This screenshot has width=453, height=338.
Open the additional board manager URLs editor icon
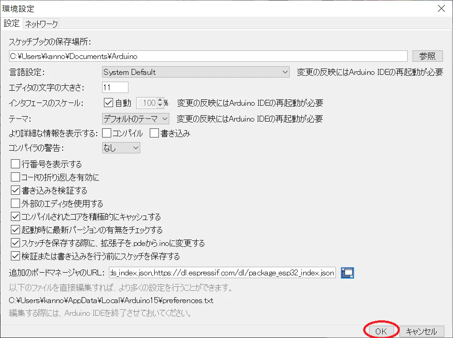coord(347,273)
